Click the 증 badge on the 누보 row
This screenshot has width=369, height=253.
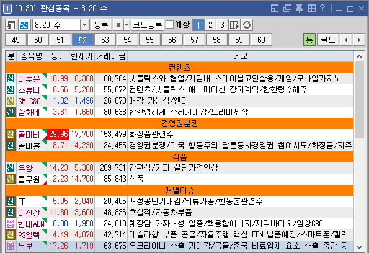tap(11, 246)
